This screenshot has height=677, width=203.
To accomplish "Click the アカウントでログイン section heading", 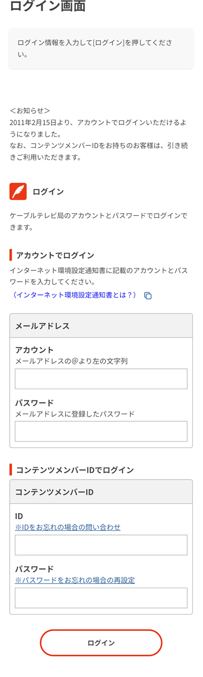I will click(x=55, y=255).
